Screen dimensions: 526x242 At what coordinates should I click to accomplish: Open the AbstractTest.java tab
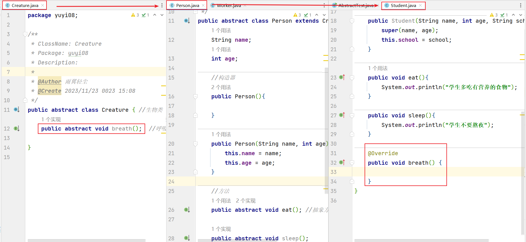[x=355, y=5]
